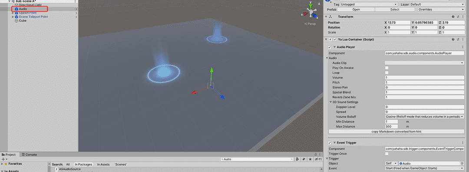Select the All search filter

click(x=68, y=165)
